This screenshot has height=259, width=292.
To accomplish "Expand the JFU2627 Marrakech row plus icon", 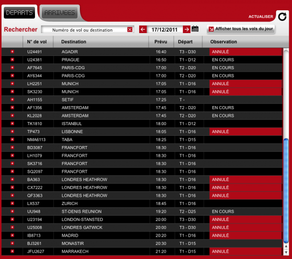I will [x=13, y=251].
